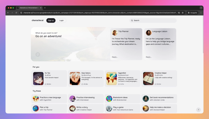Click the Sign up button

pyautogui.click(x=51, y=21)
